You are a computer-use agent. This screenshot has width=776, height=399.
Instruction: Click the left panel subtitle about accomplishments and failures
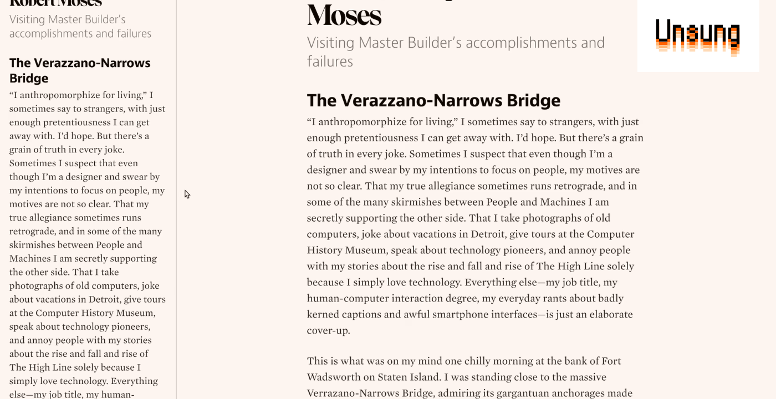click(80, 27)
